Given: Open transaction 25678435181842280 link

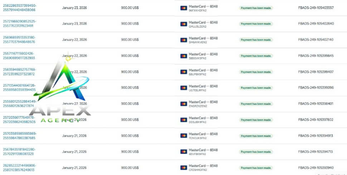Looking at the screenshot, I should pos(19,151).
